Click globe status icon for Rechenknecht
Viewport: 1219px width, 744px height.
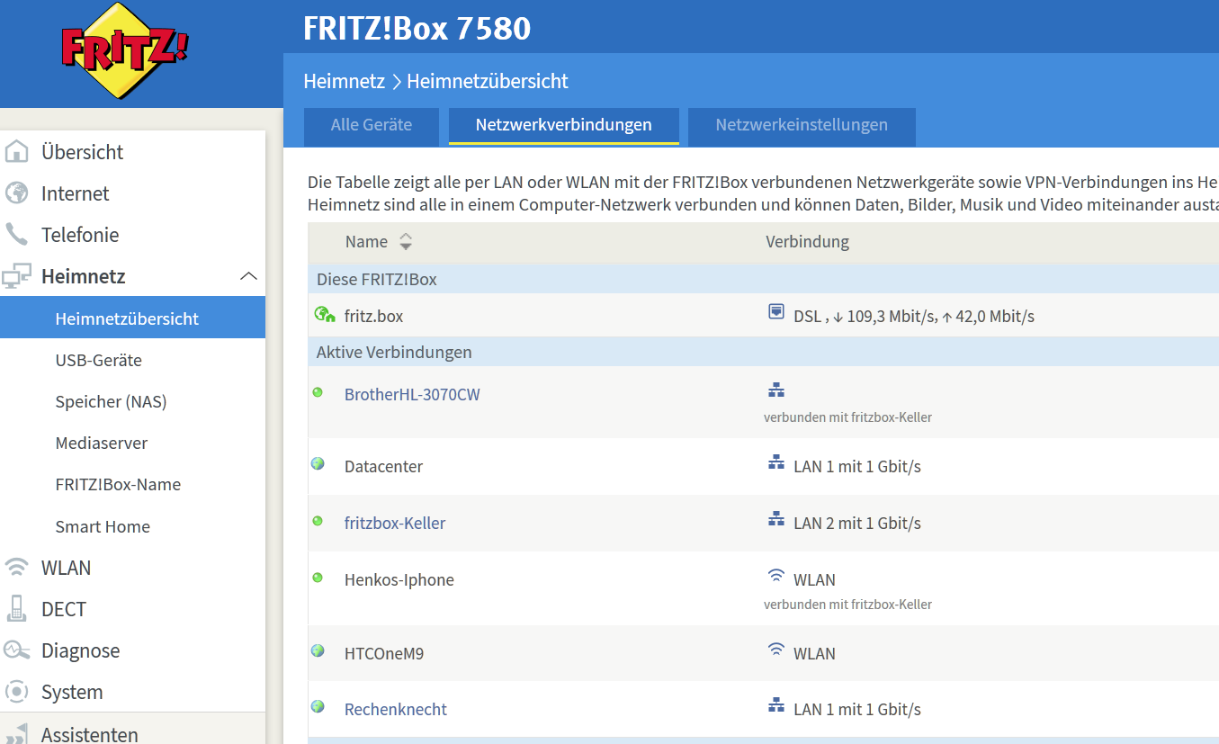(x=318, y=707)
